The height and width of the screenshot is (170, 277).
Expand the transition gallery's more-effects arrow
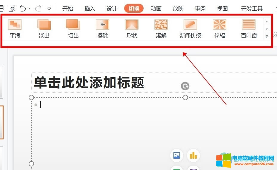[267, 37]
